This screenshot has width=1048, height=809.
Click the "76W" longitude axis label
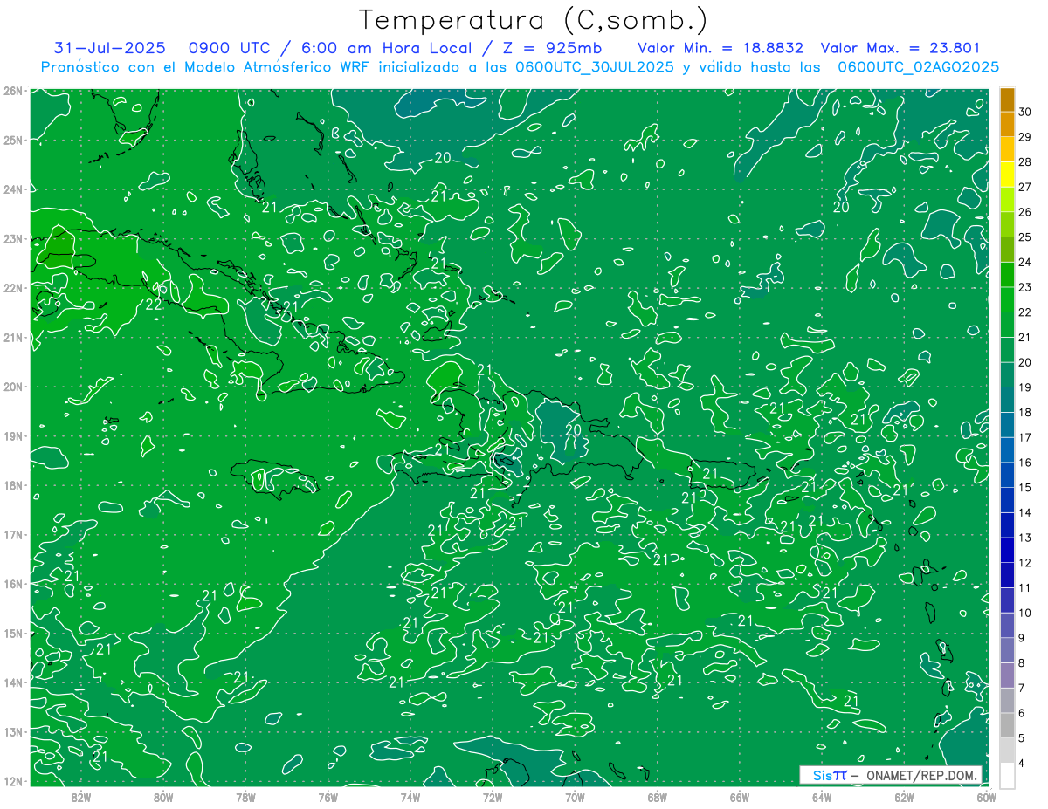[328, 797]
